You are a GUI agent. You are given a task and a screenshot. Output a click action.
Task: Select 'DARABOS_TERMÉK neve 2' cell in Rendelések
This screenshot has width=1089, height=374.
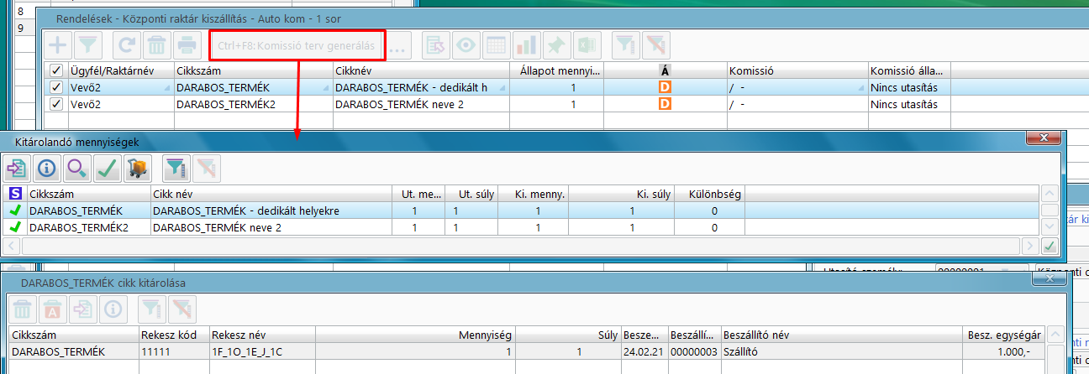(421, 104)
